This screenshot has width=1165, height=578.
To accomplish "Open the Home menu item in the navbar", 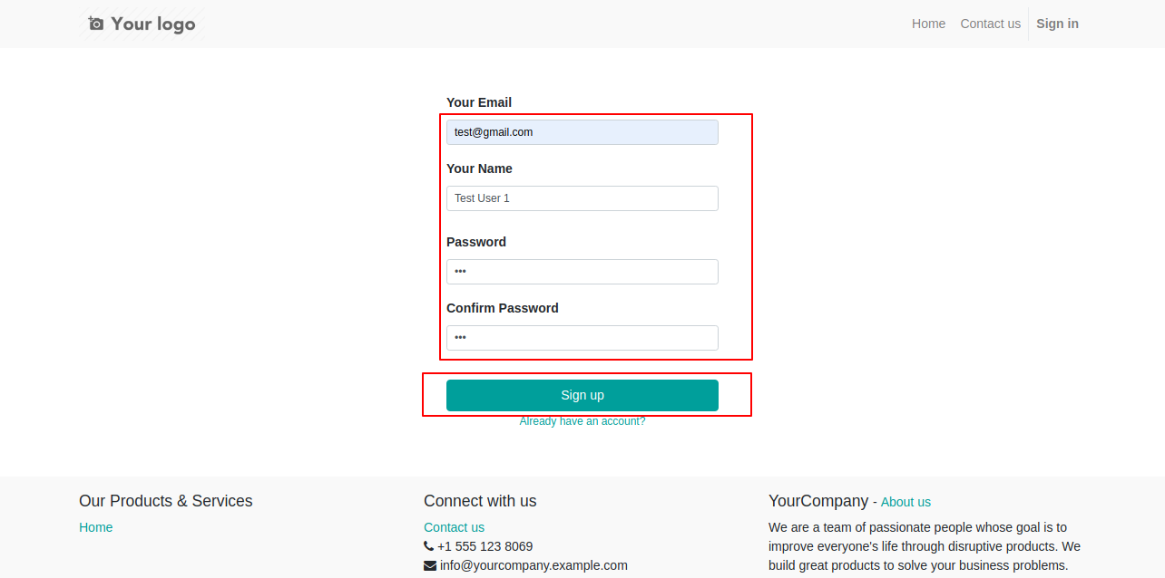I will [x=928, y=24].
